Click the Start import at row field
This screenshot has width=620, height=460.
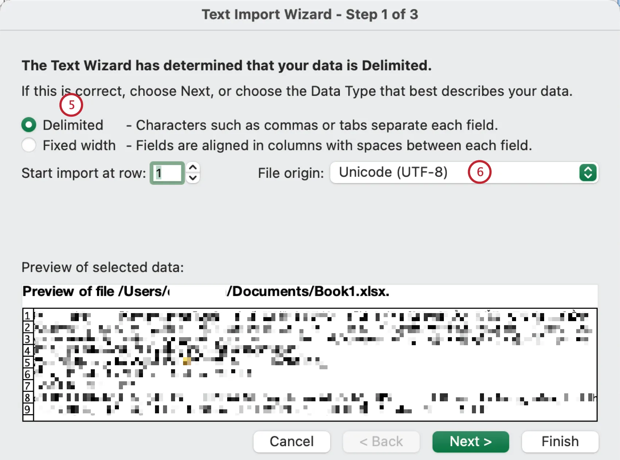[x=167, y=172]
